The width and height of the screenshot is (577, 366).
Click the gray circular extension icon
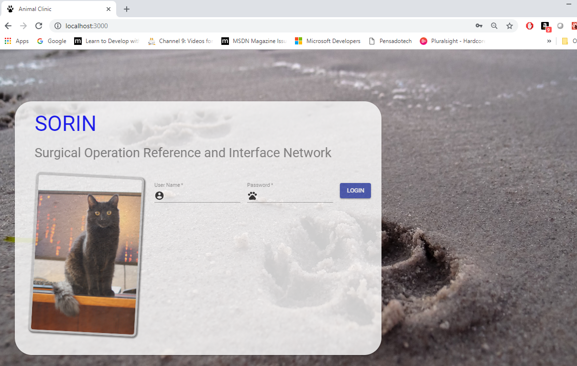coord(560,26)
